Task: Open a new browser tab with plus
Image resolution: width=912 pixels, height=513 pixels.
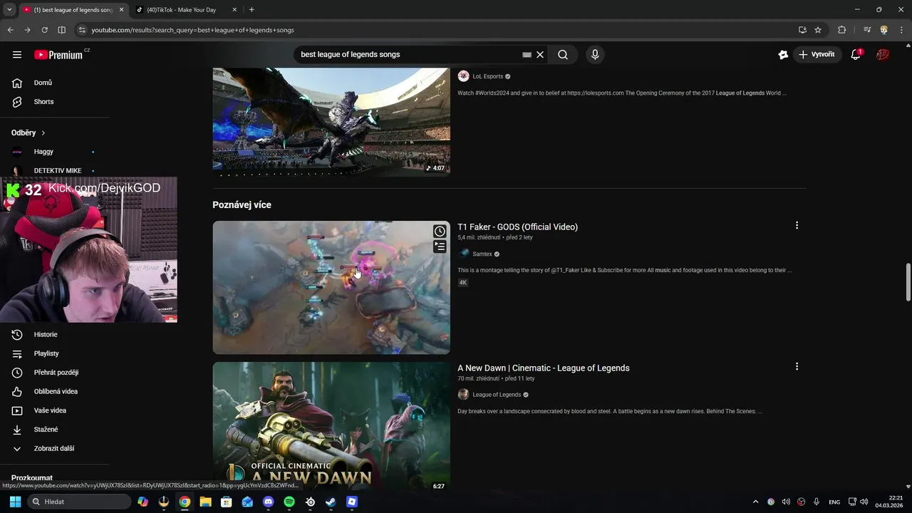Action: (x=252, y=10)
